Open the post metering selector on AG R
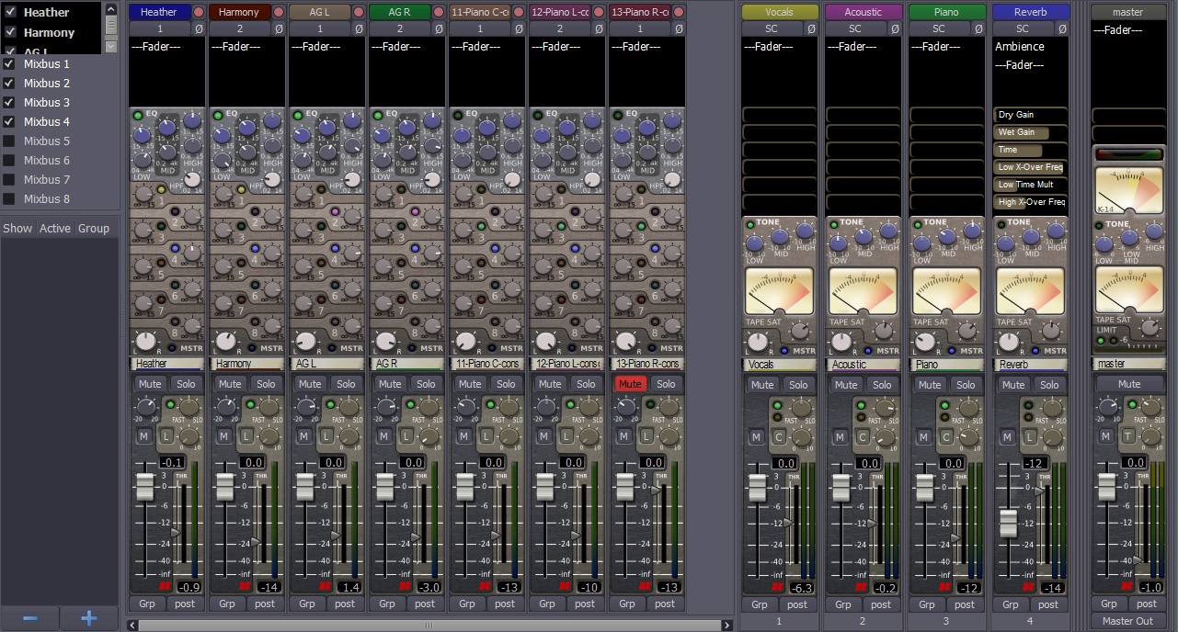The height and width of the screenshot is (632, 1178). [425, 604]
